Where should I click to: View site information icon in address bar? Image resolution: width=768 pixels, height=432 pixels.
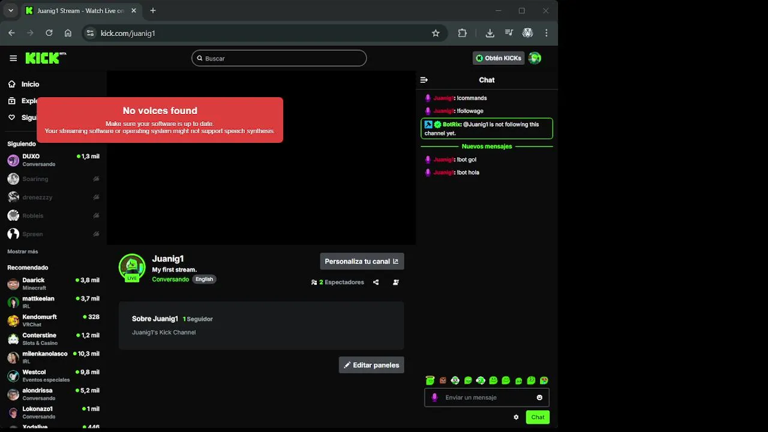[x=90, y=33]
